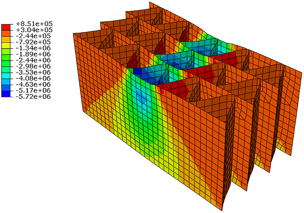The image size is (304, 213).
Task: Select the yellow legend swatch beside -1.34e+06
Action: [6, 45]
